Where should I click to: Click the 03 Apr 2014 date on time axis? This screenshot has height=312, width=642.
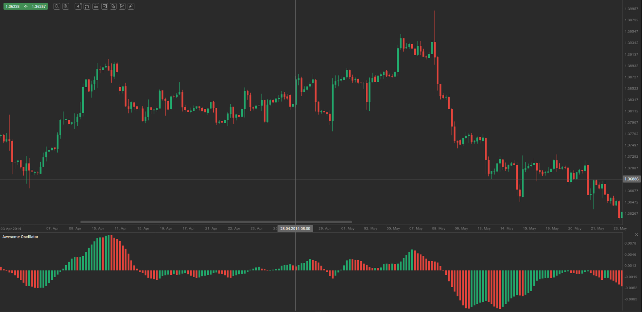(11, 229)
